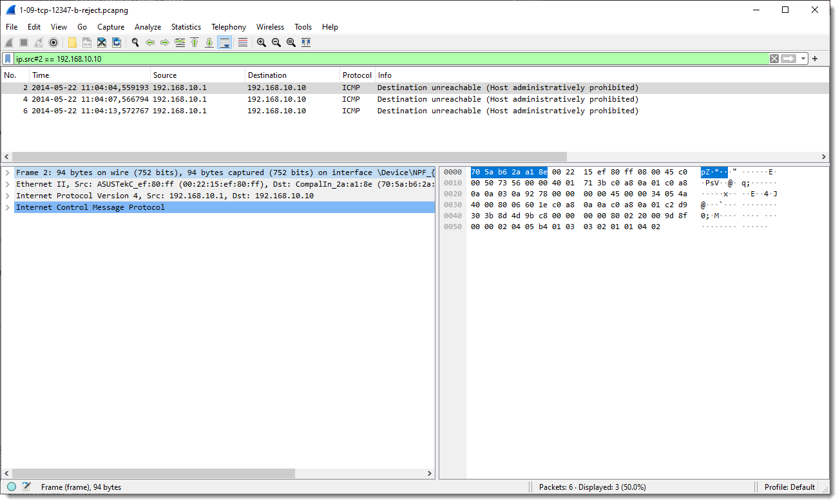The image size is (840, 504).
Task: Clear the display filter with X button
Action: (774, 59)
